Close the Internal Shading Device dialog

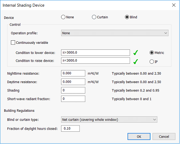174,5
